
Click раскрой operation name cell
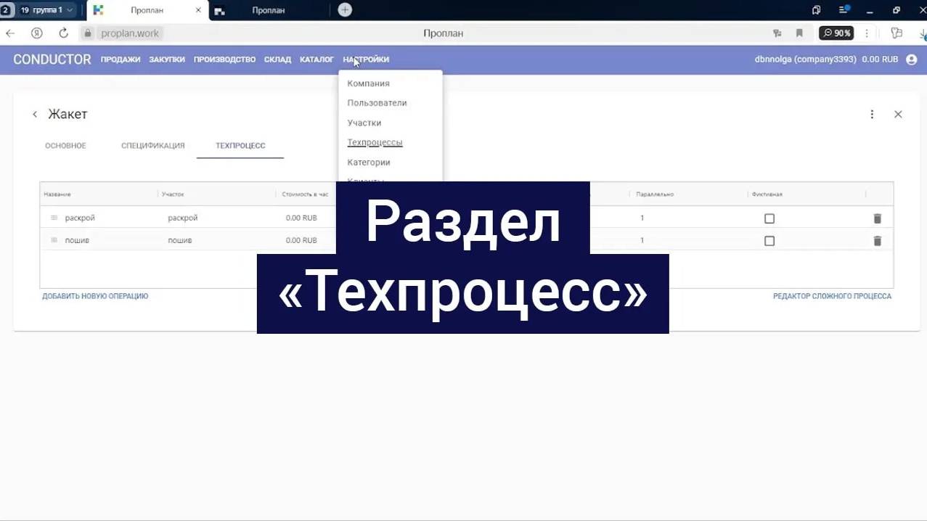[x=80, y=218]
